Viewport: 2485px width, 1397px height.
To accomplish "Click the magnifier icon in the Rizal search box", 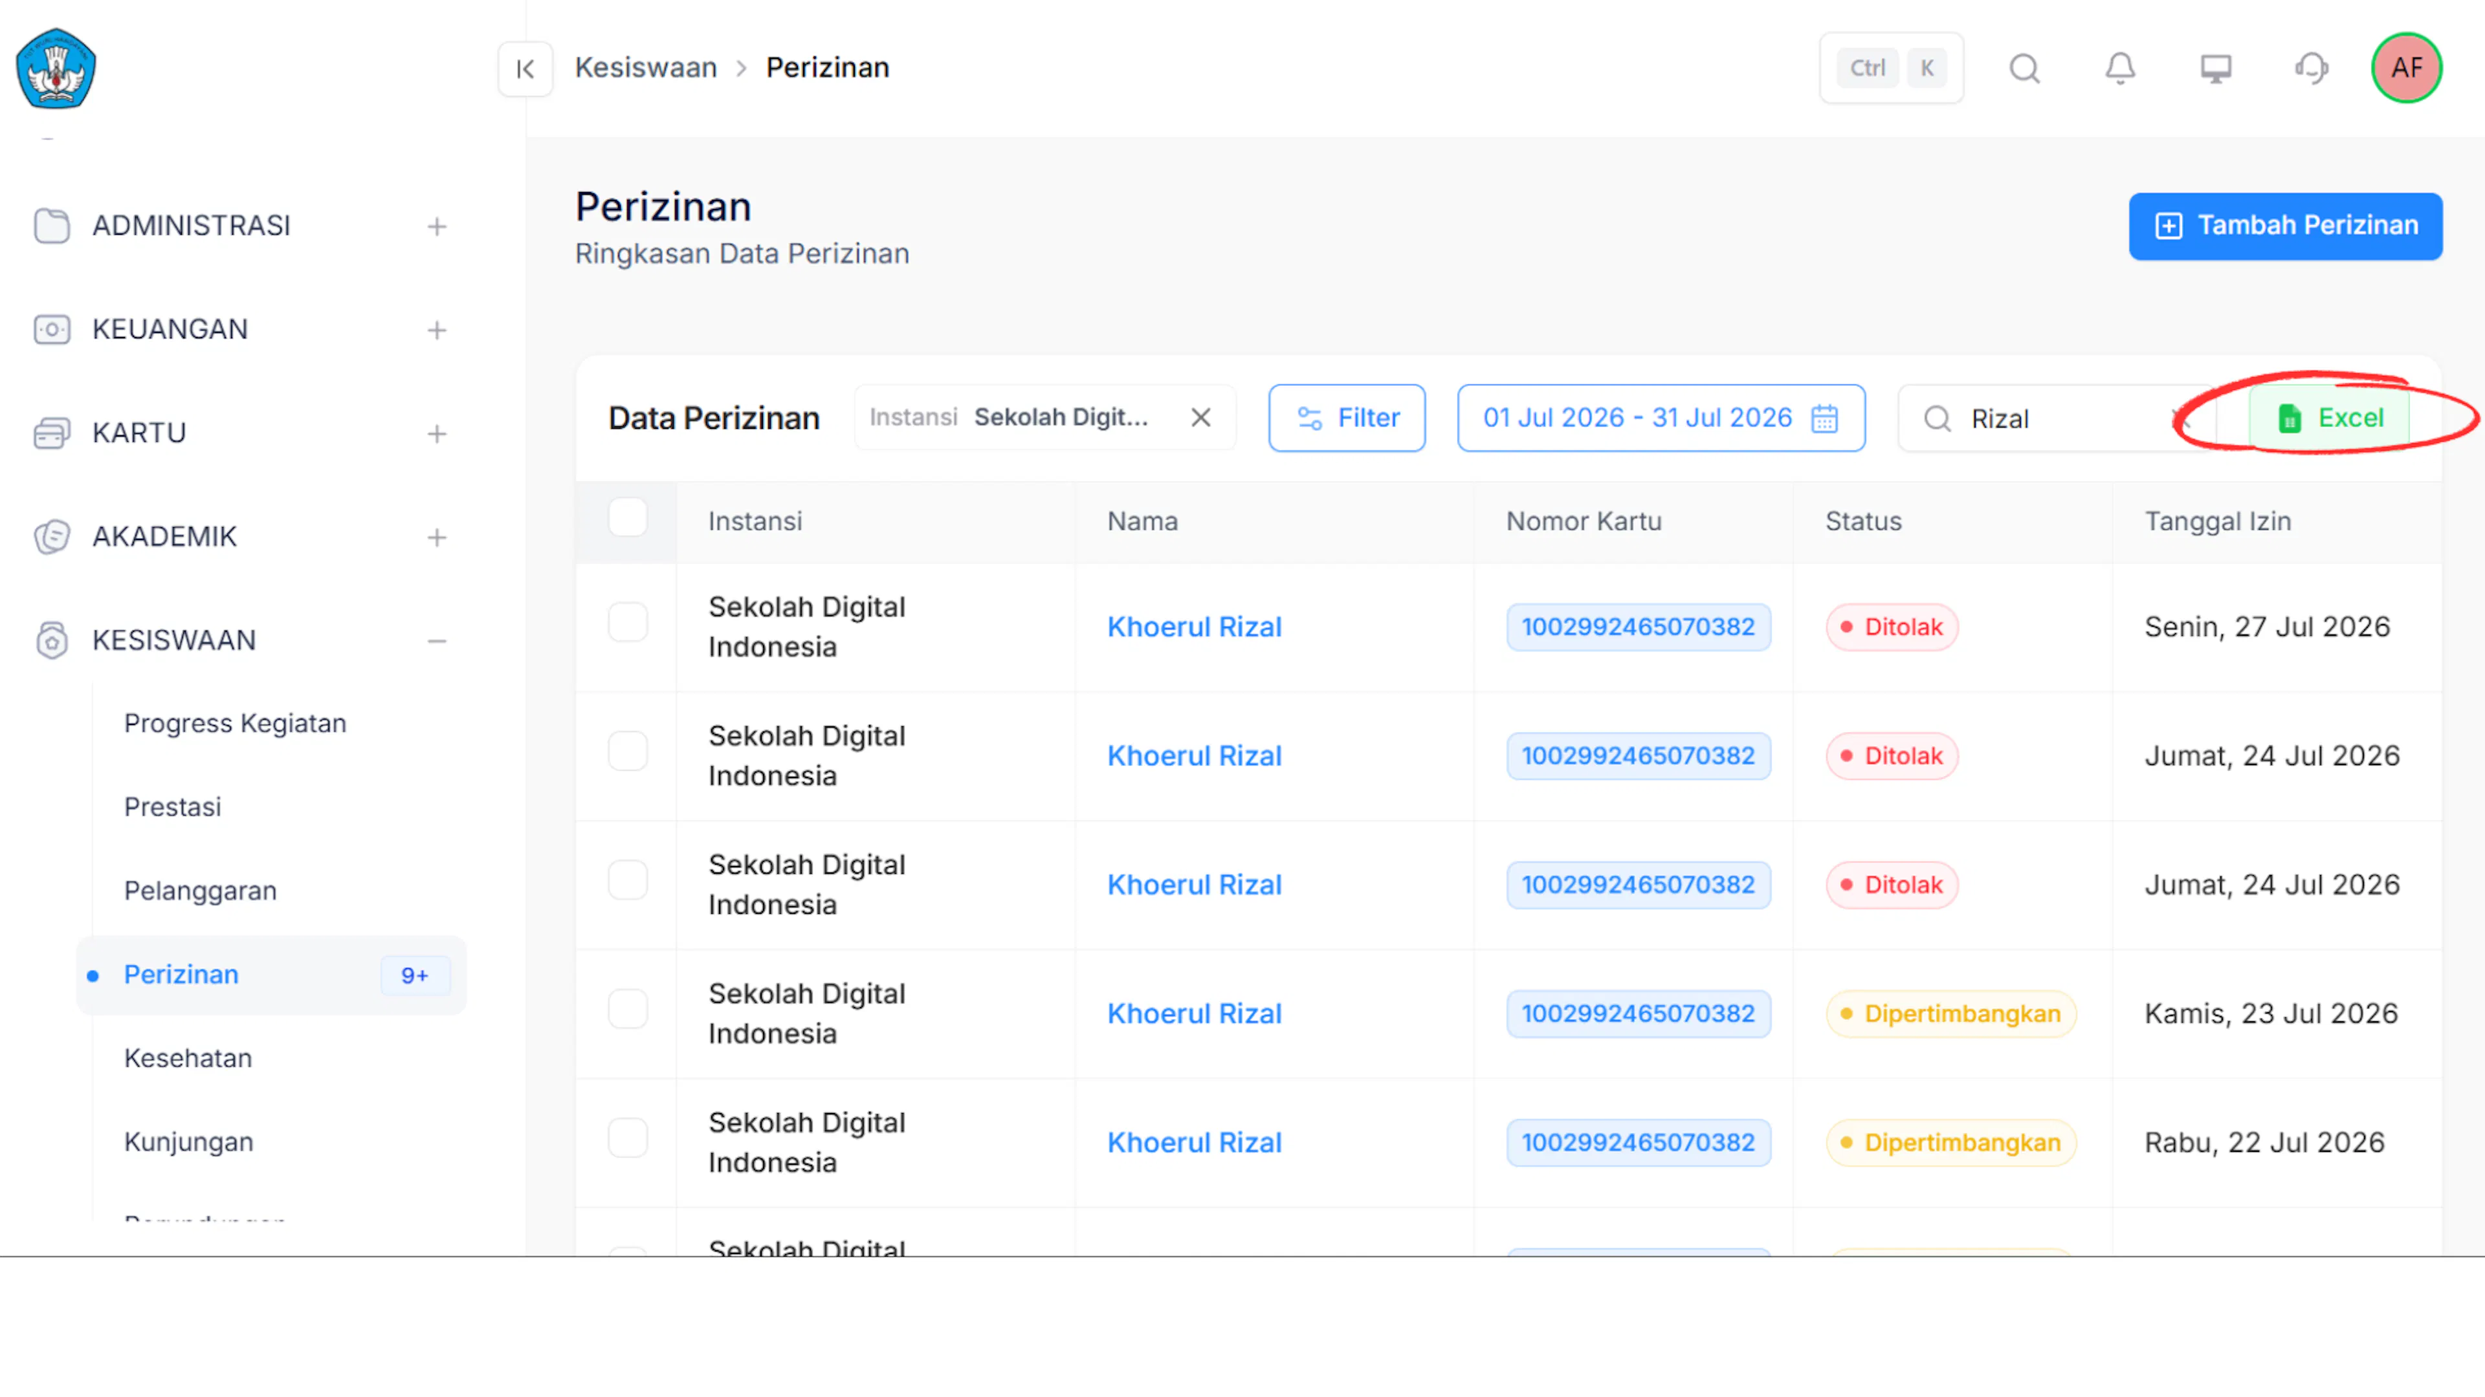I will click(x=1937, y=418).
